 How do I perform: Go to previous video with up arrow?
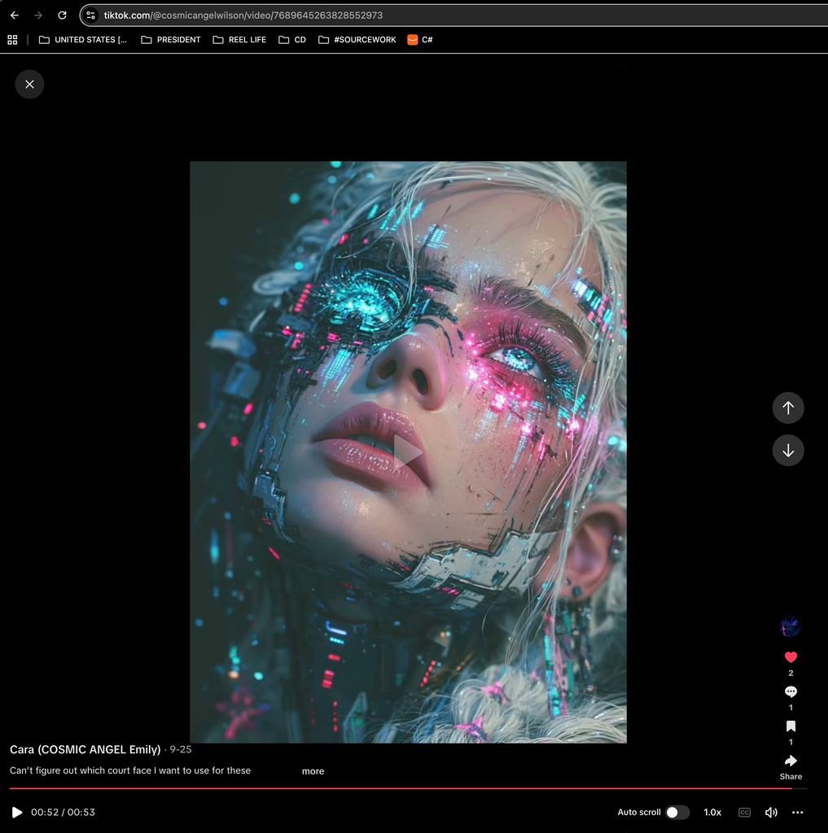click(787, 408)
